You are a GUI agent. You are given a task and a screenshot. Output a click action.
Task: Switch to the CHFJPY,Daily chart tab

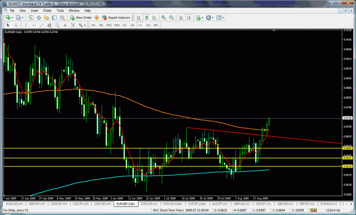[197, 204]
